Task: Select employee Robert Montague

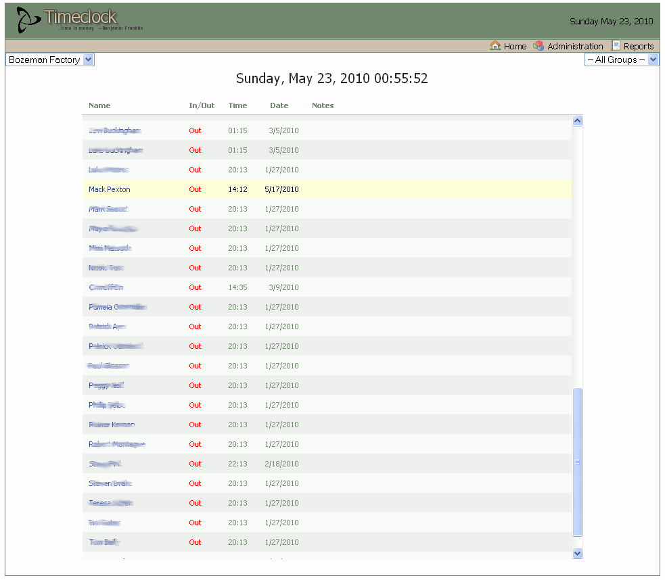Action: click(117, 444)
